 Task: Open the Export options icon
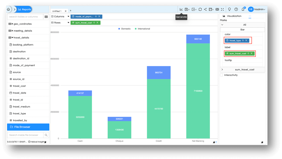click(x=194, y=9)
